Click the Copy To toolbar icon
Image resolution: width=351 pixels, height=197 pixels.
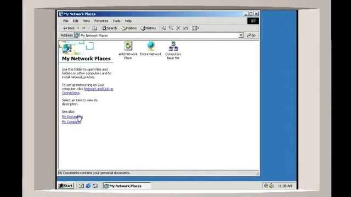(171, 28)
